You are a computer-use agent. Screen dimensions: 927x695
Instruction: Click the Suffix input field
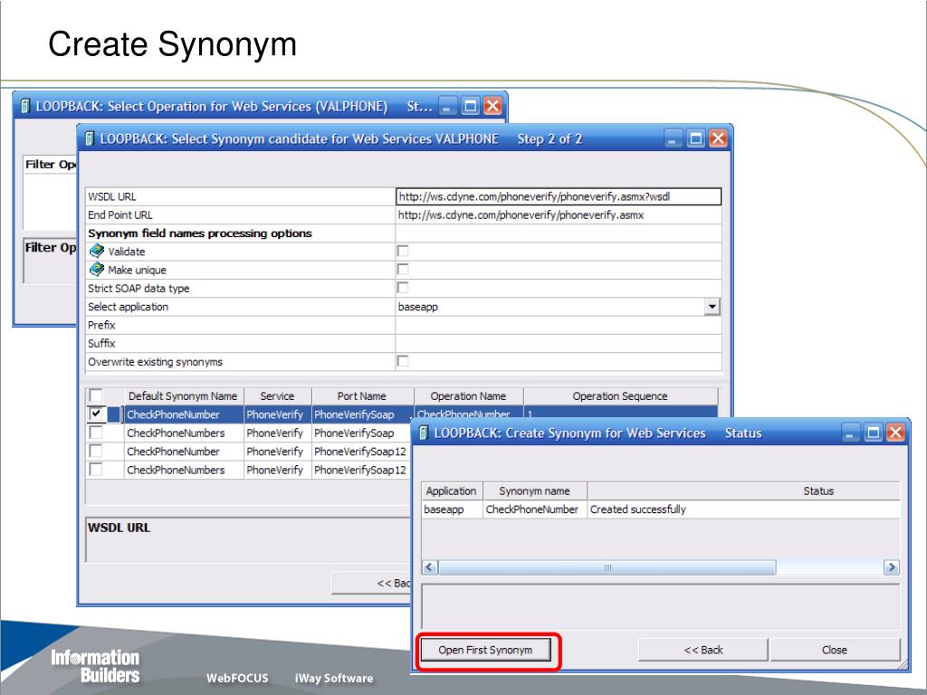(x=558, y=343)
